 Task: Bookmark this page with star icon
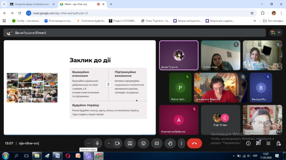252,13
